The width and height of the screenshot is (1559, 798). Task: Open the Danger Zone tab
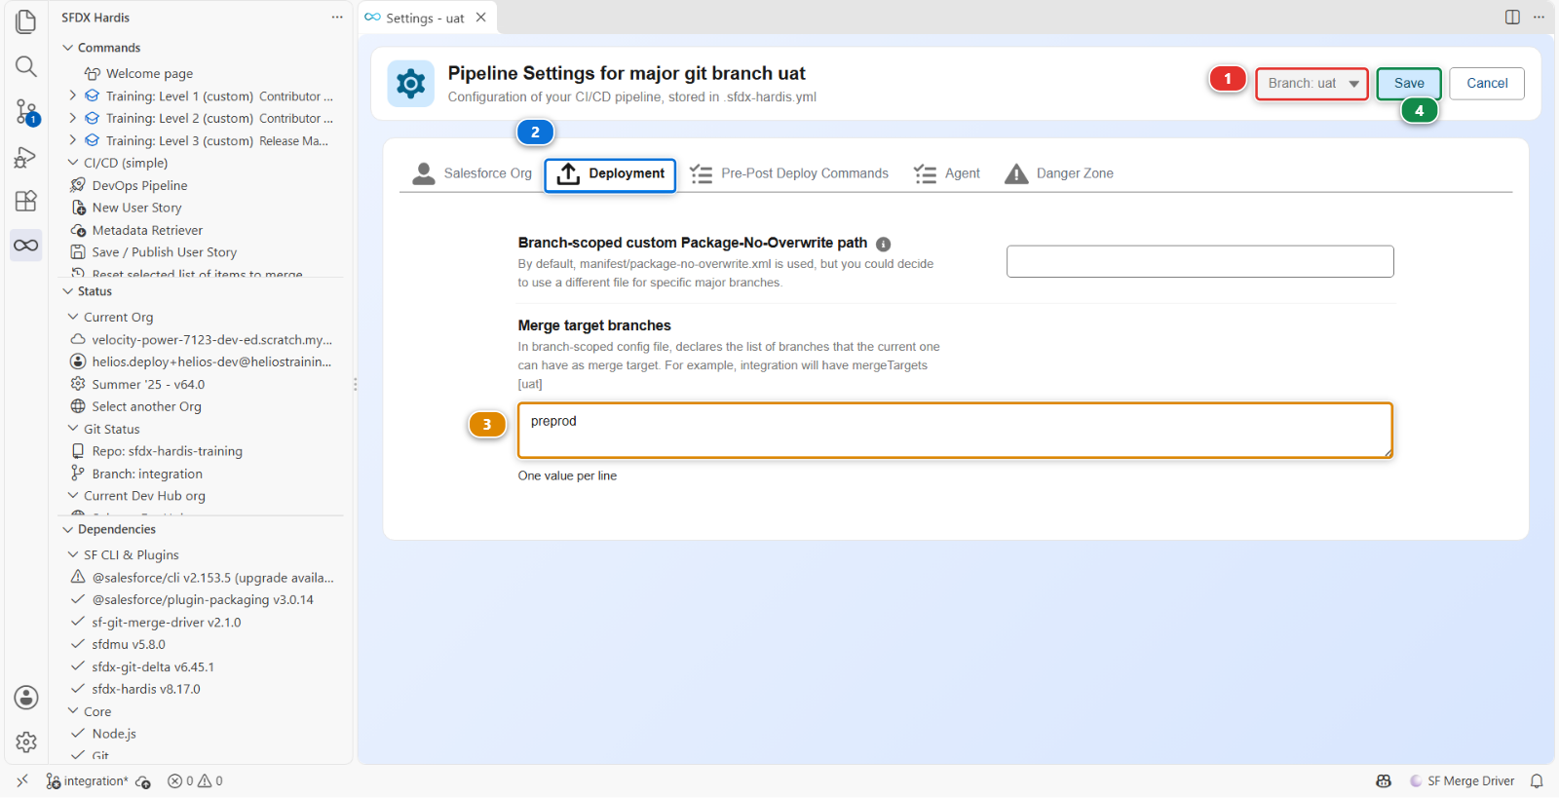1059,173
